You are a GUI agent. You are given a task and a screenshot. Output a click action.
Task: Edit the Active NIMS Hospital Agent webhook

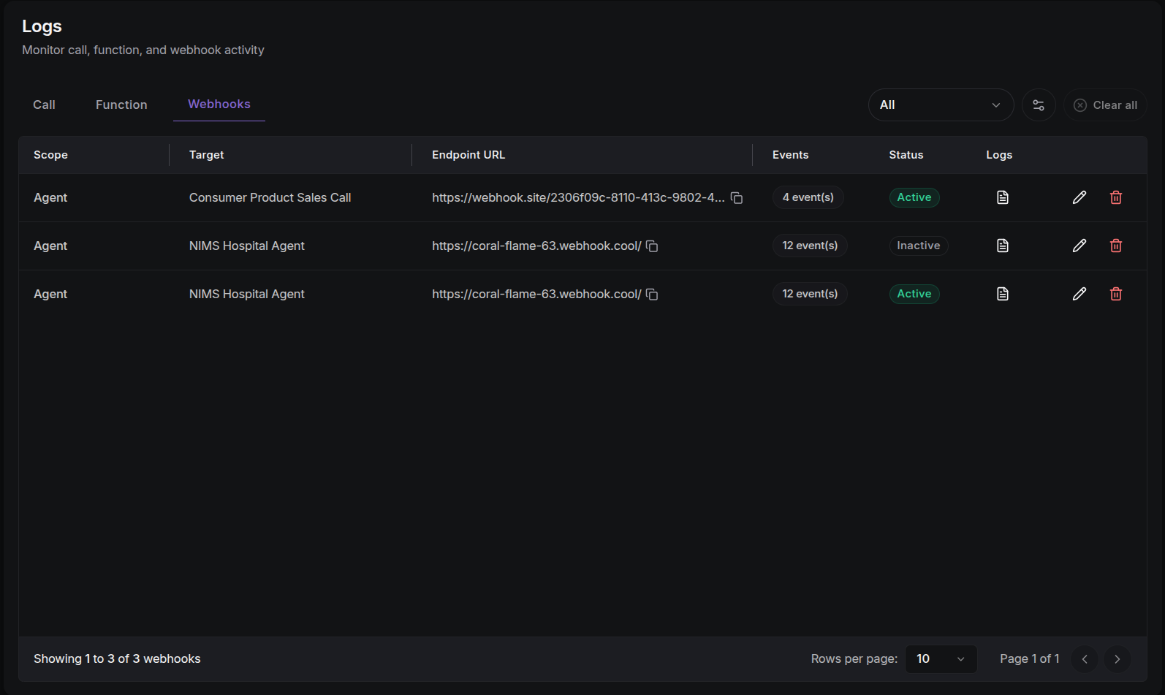pos(1079,294)
